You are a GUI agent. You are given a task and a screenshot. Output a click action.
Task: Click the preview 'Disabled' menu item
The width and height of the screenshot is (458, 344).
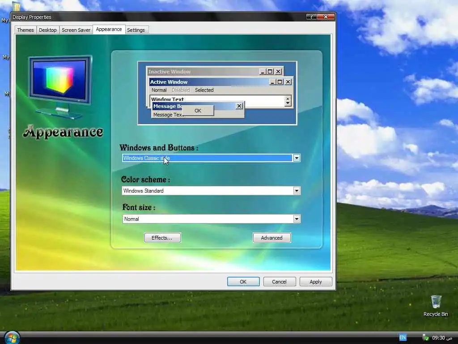181,90
